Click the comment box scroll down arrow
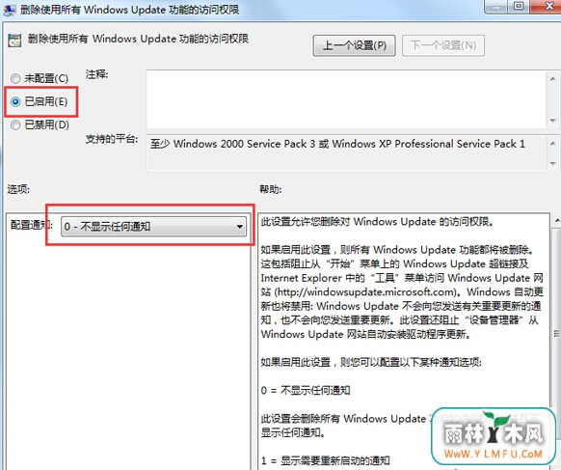 pos(553,121)
